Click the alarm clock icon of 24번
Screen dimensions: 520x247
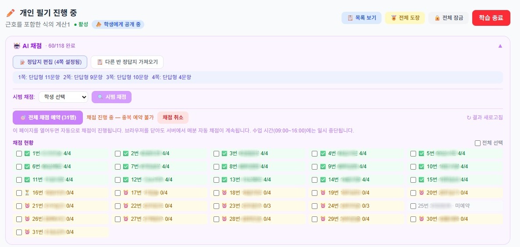323,206
